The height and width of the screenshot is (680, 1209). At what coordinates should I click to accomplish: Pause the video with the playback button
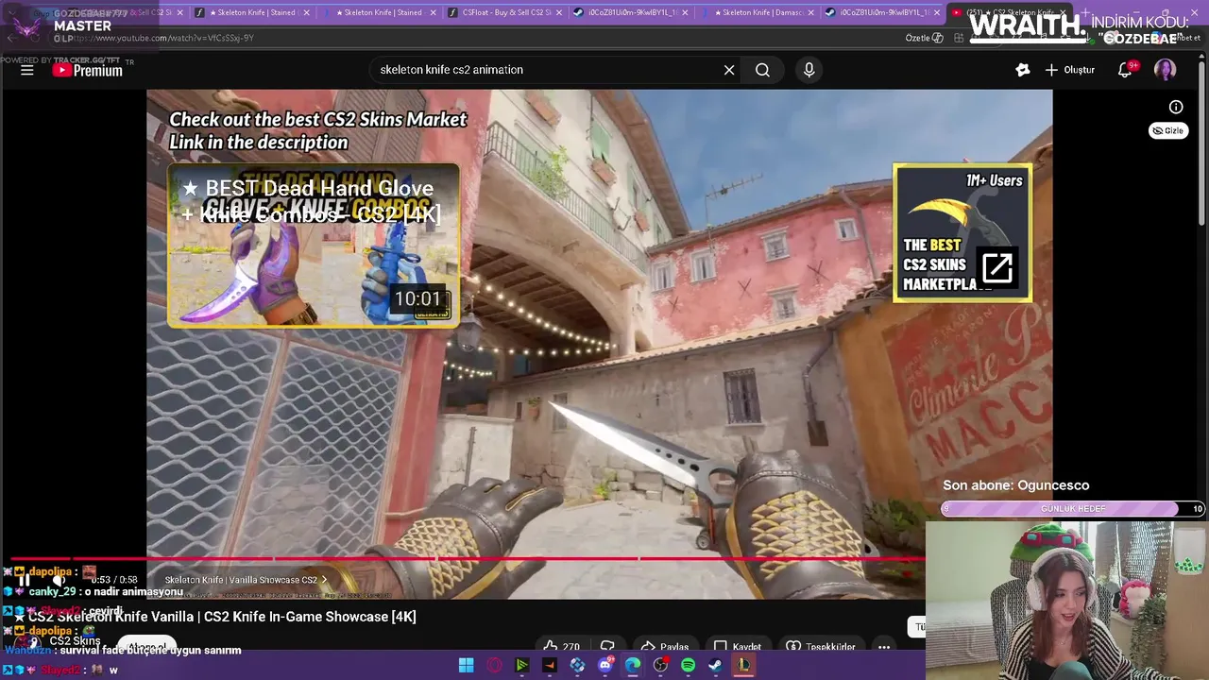24,579
